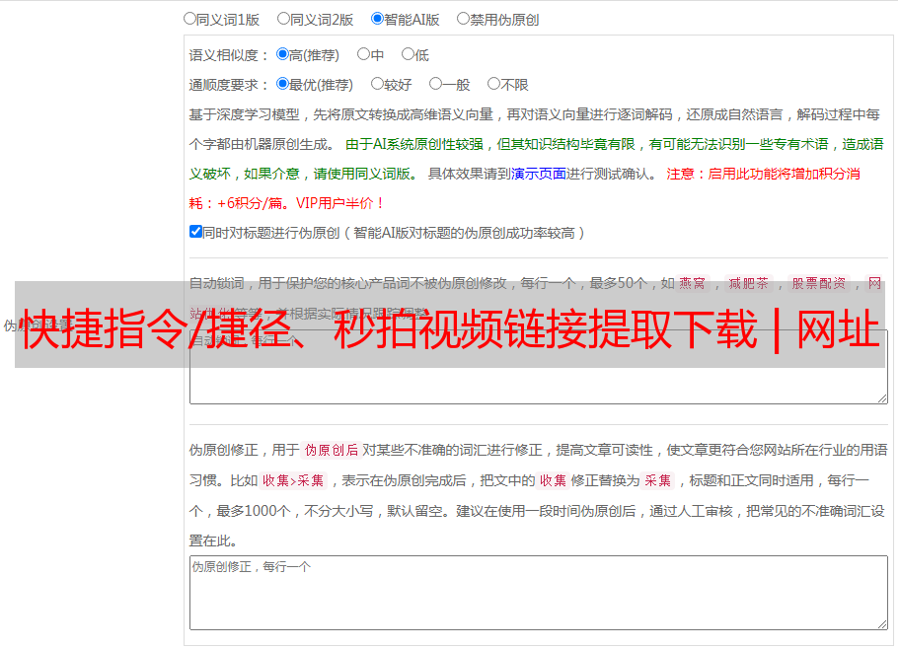This screenshot has width=899, height=649.
Task: Open the 演示页面 link
Action: pyautogui.click(x=539, y=174)
